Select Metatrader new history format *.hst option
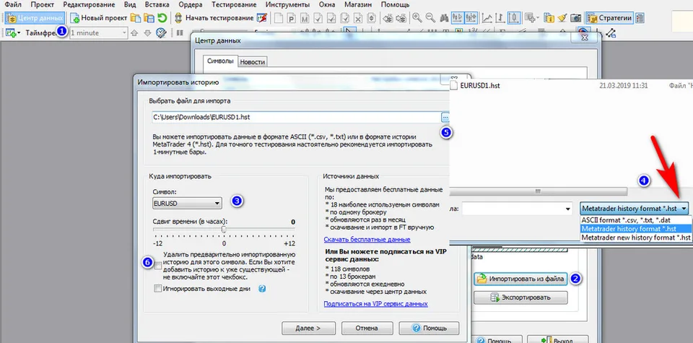Viewport: 693px width, 343px height. (635, 238)
